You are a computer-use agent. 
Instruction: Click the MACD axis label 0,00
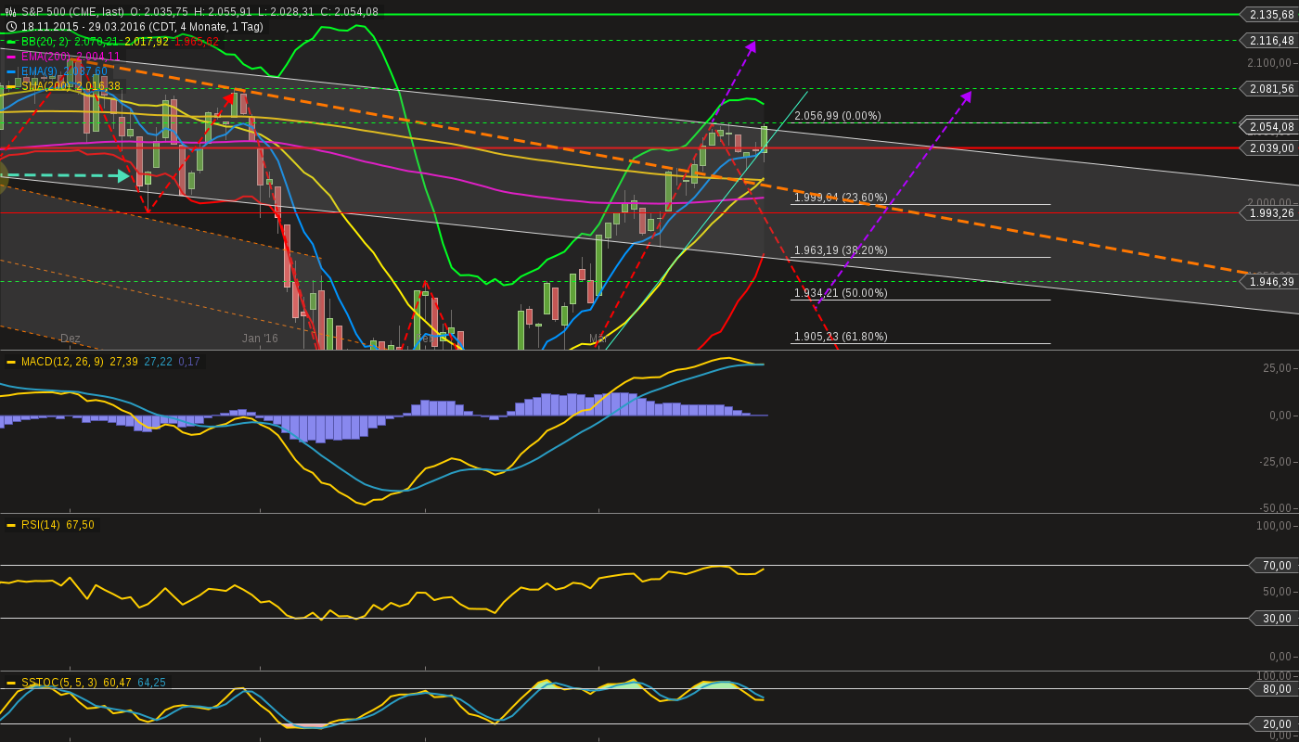coord(1280,416)
